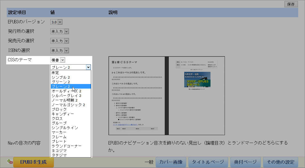Switch to the 一般 tab

(149, 162)
